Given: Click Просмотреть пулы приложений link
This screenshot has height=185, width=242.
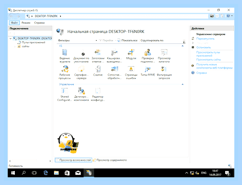Looking at the screenshot, I should click(208, 54).
